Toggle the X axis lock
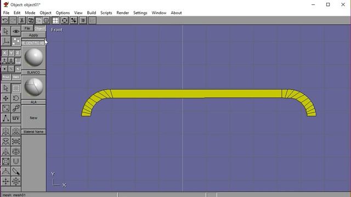The width and height of the screenshot is (351, 197). pos(4,53)
